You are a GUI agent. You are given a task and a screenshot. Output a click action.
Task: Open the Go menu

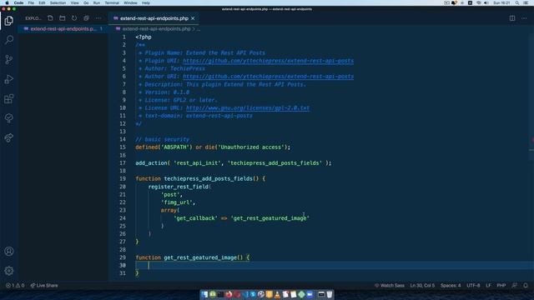(x=86, y=2)
